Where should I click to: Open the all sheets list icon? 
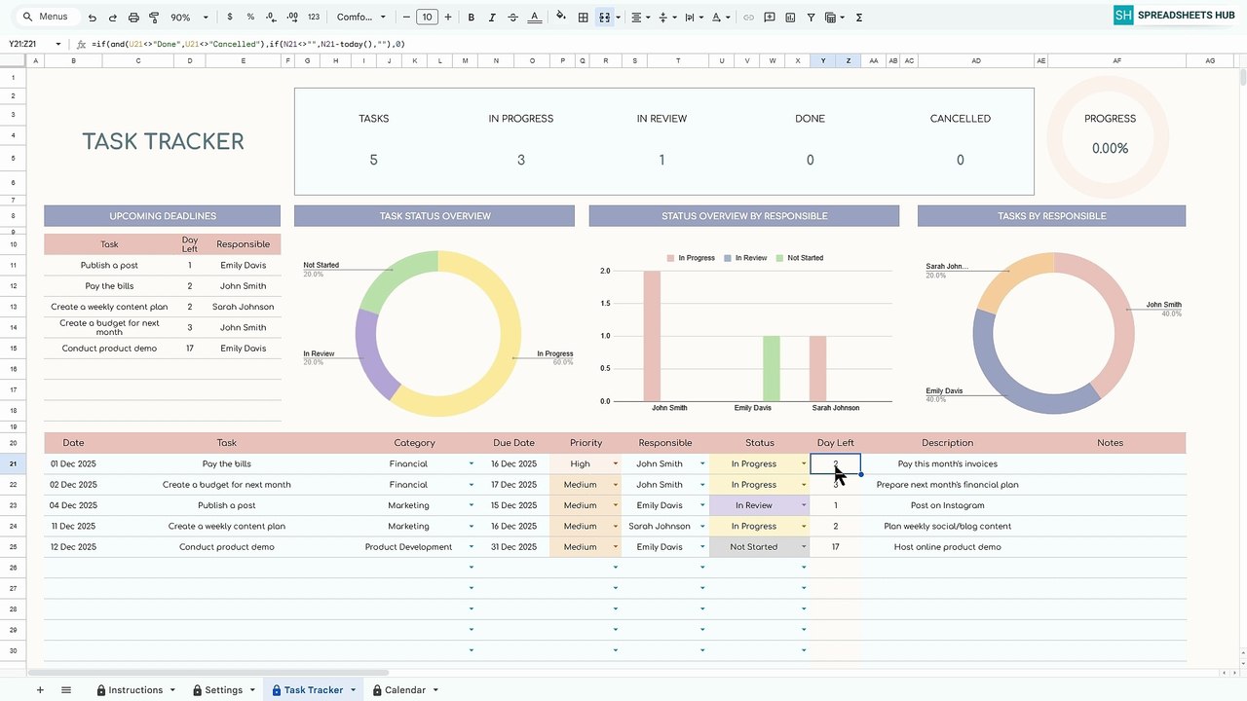coord(66,690)
